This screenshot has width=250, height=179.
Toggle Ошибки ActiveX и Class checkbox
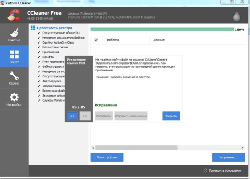[x=39, y=42]
